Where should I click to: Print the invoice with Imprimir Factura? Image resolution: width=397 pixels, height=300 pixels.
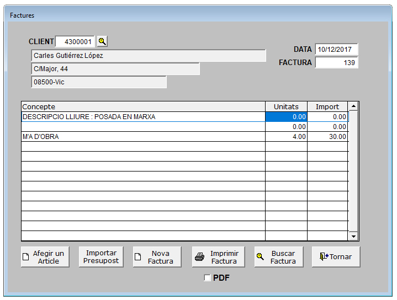[218, 257]
